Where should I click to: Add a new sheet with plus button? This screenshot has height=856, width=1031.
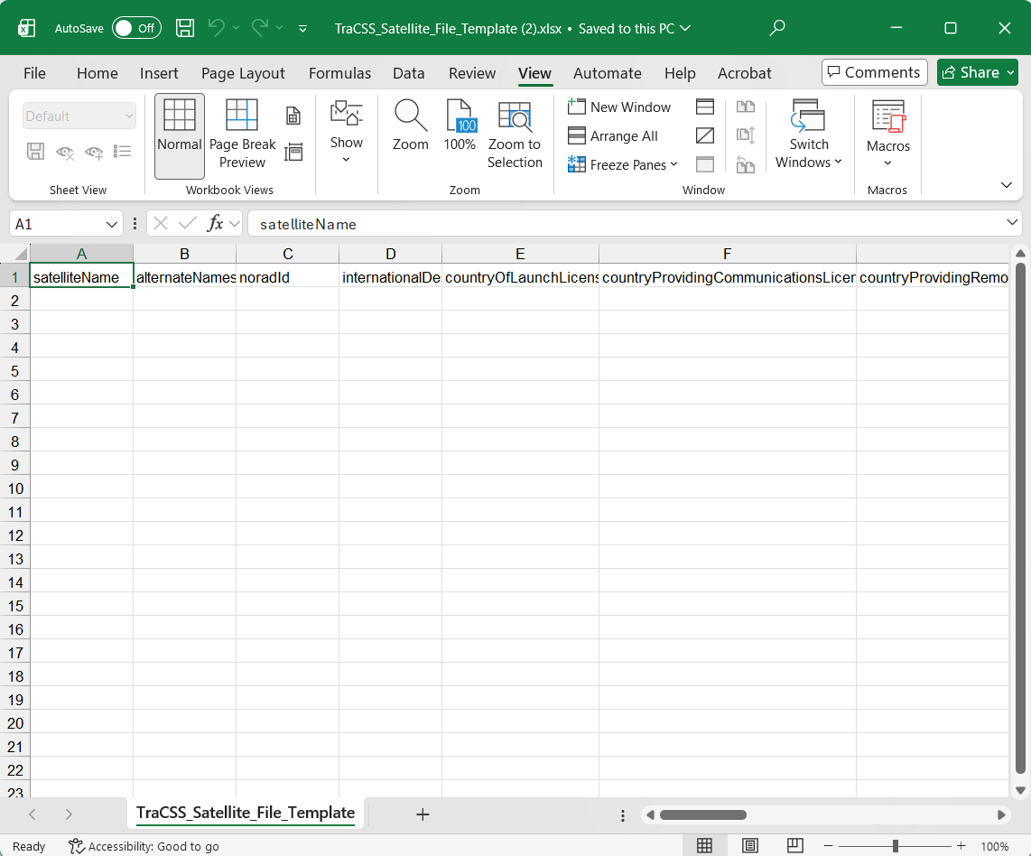tap(423, 814)
